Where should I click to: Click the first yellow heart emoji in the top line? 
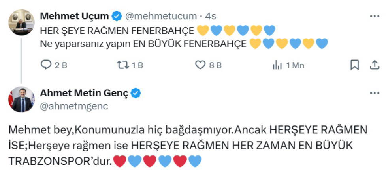(x=202, y=30)
